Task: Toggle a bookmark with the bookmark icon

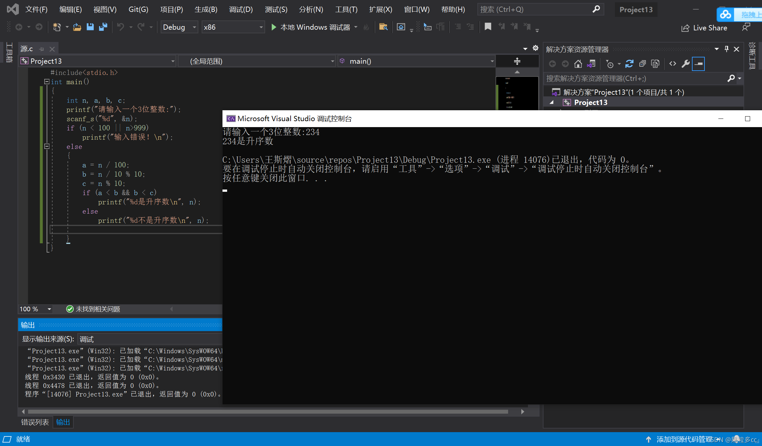Action: [x=488, y=27]
